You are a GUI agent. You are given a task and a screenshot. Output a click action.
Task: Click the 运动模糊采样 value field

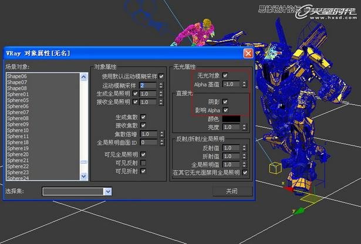pyautogui.click(x=149, y=85)
